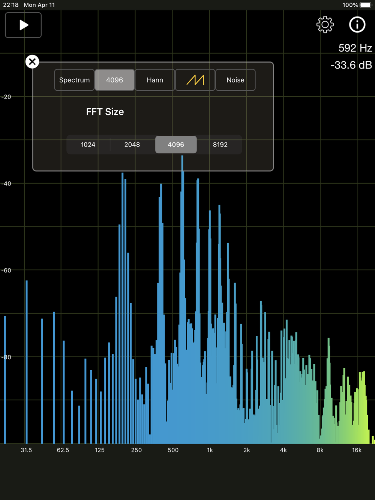Select the yellow sawtooth waveform tab

(195, 80)
